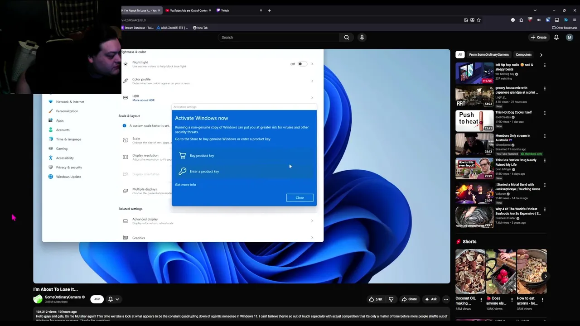Open lofi hip hop radio live thumbnail
The height and width of the screenshot is (326, 580).
pyautogui.click(x=474, y=73)
